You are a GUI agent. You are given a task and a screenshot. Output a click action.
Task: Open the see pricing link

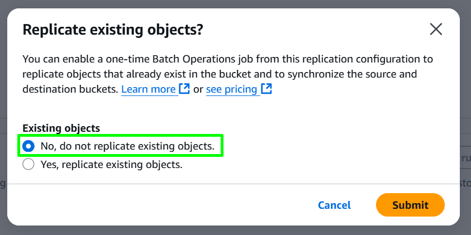[x=232, y=89]
